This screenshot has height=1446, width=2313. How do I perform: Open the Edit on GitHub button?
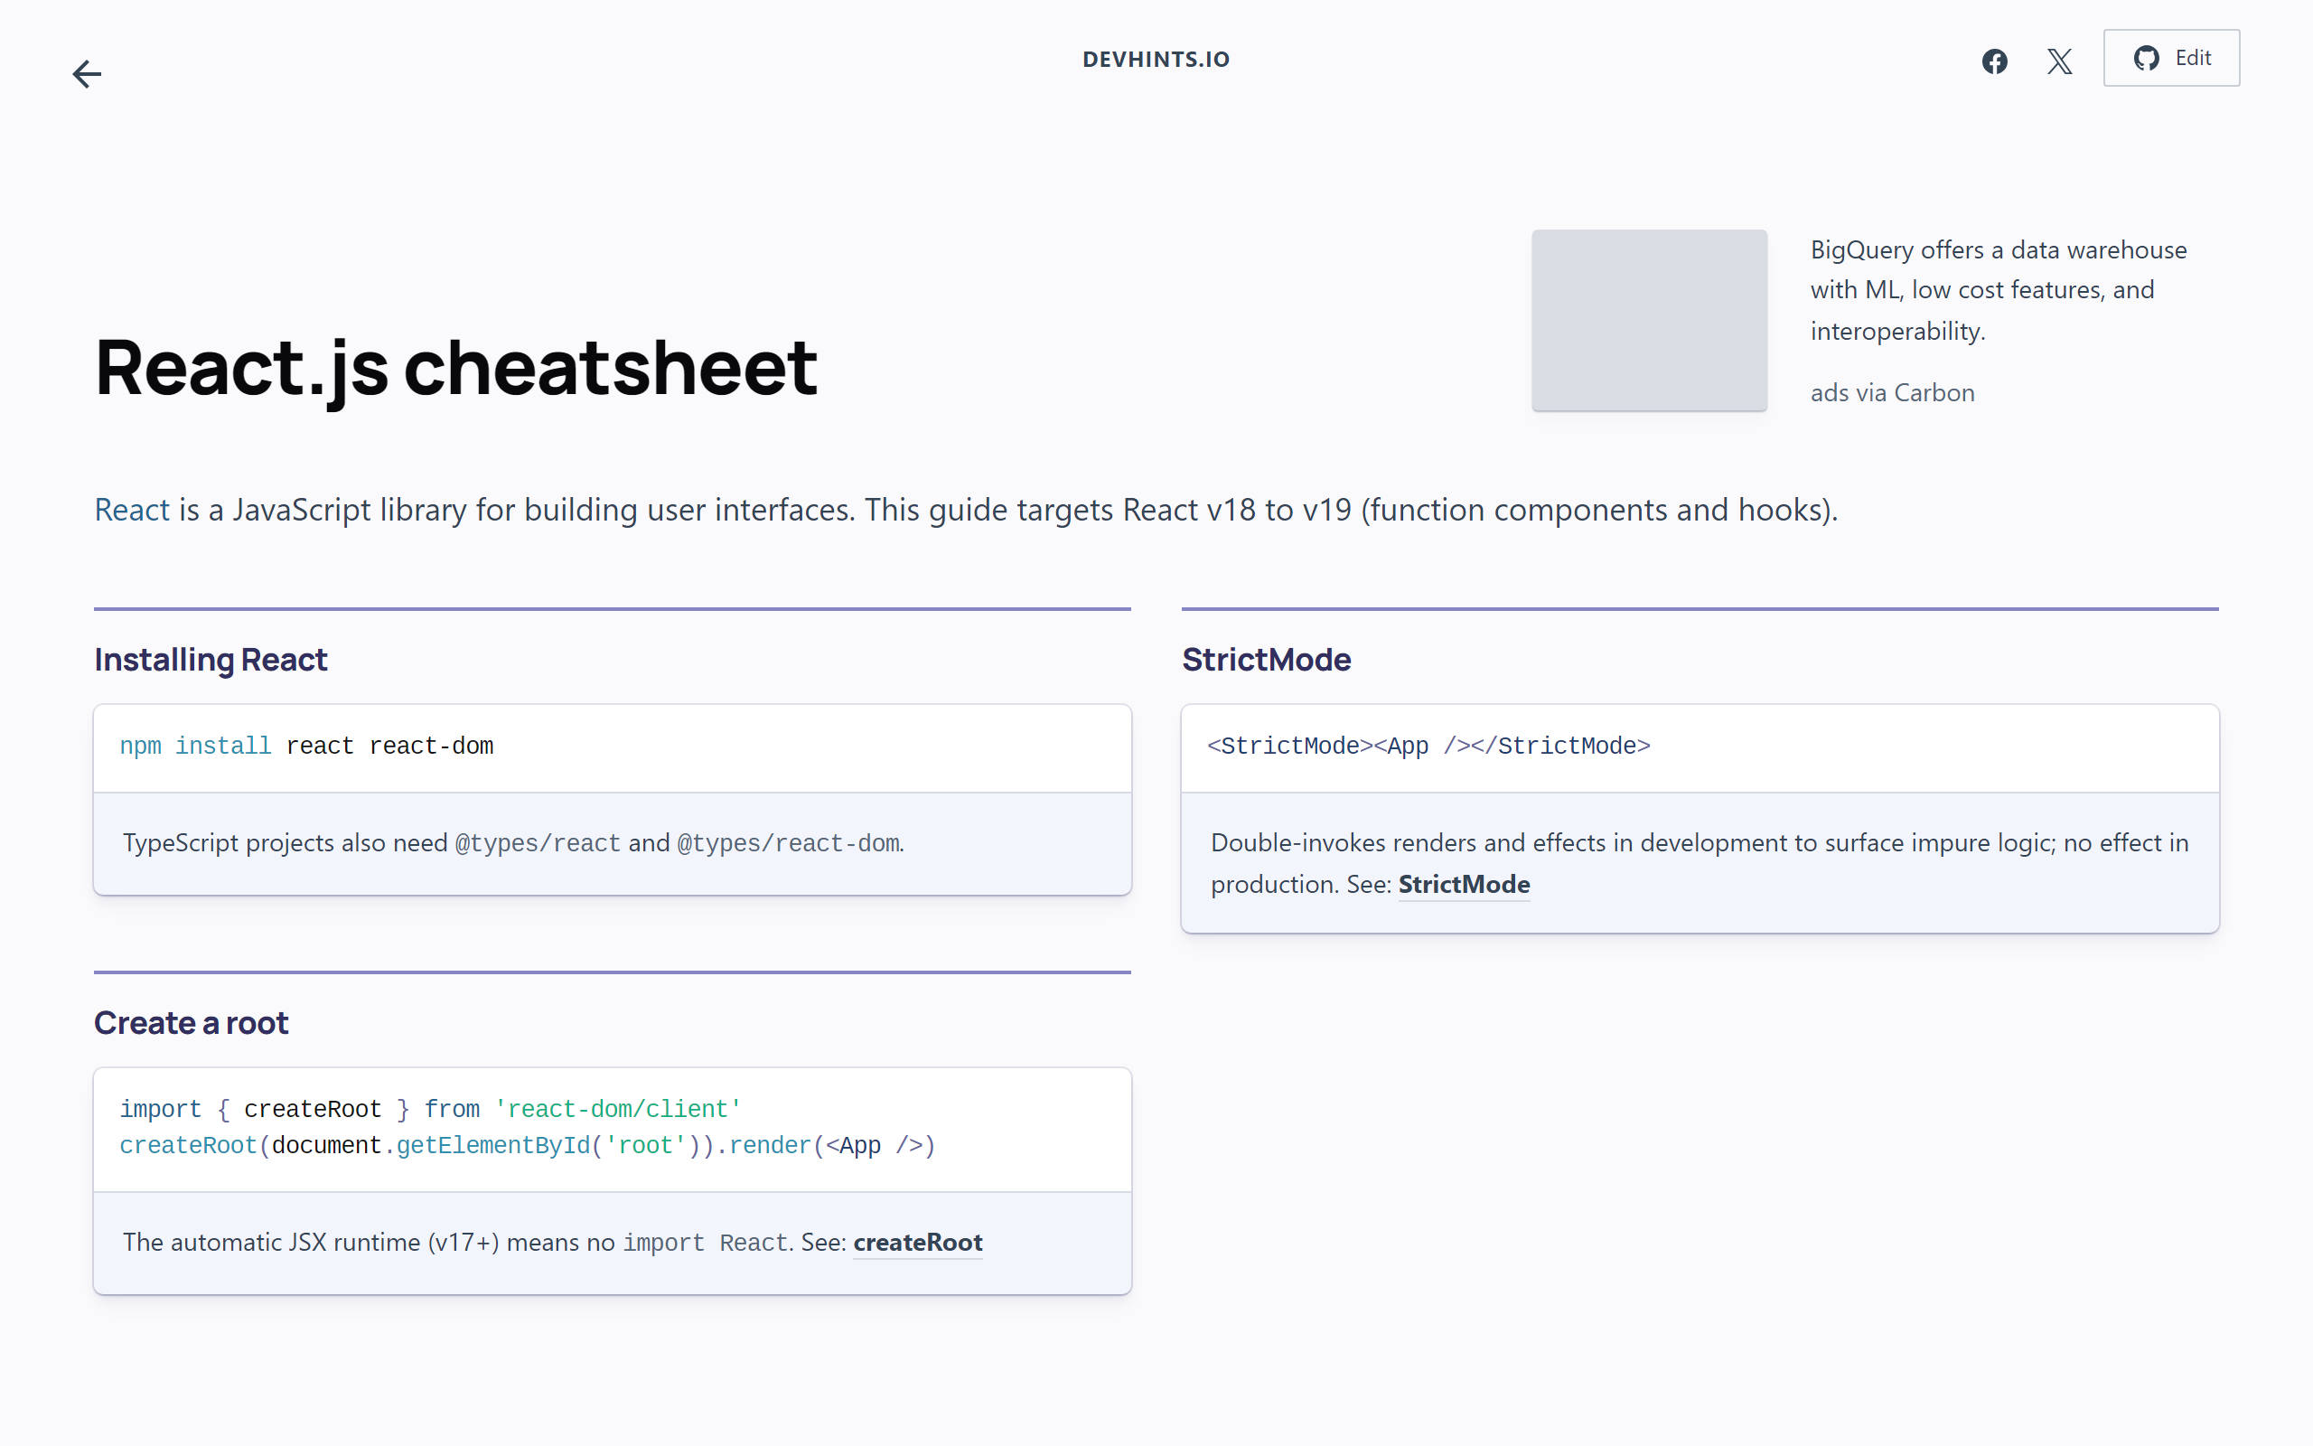coord(2170,59)
